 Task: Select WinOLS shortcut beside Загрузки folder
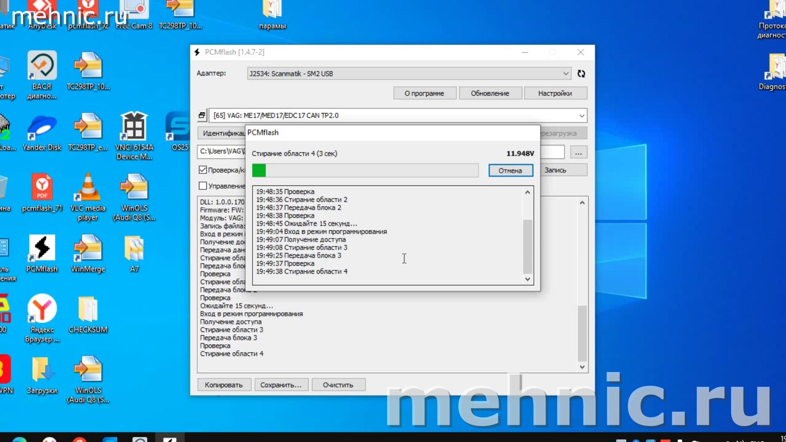88,379
